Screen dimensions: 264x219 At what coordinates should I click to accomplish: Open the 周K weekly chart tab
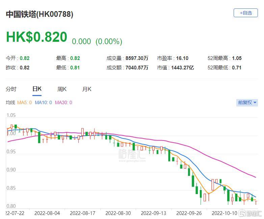[62, 89]
